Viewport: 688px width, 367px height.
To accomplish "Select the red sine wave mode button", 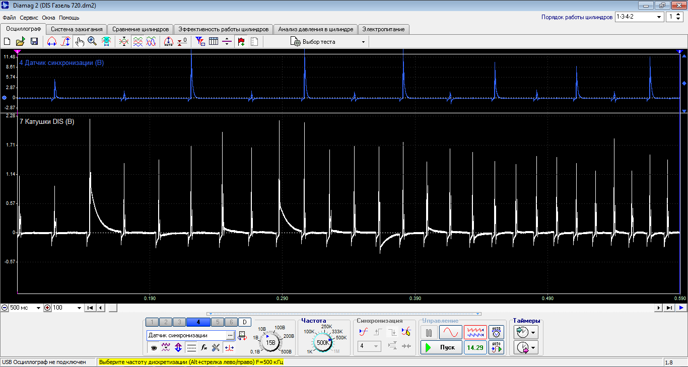I will [450, 333].
